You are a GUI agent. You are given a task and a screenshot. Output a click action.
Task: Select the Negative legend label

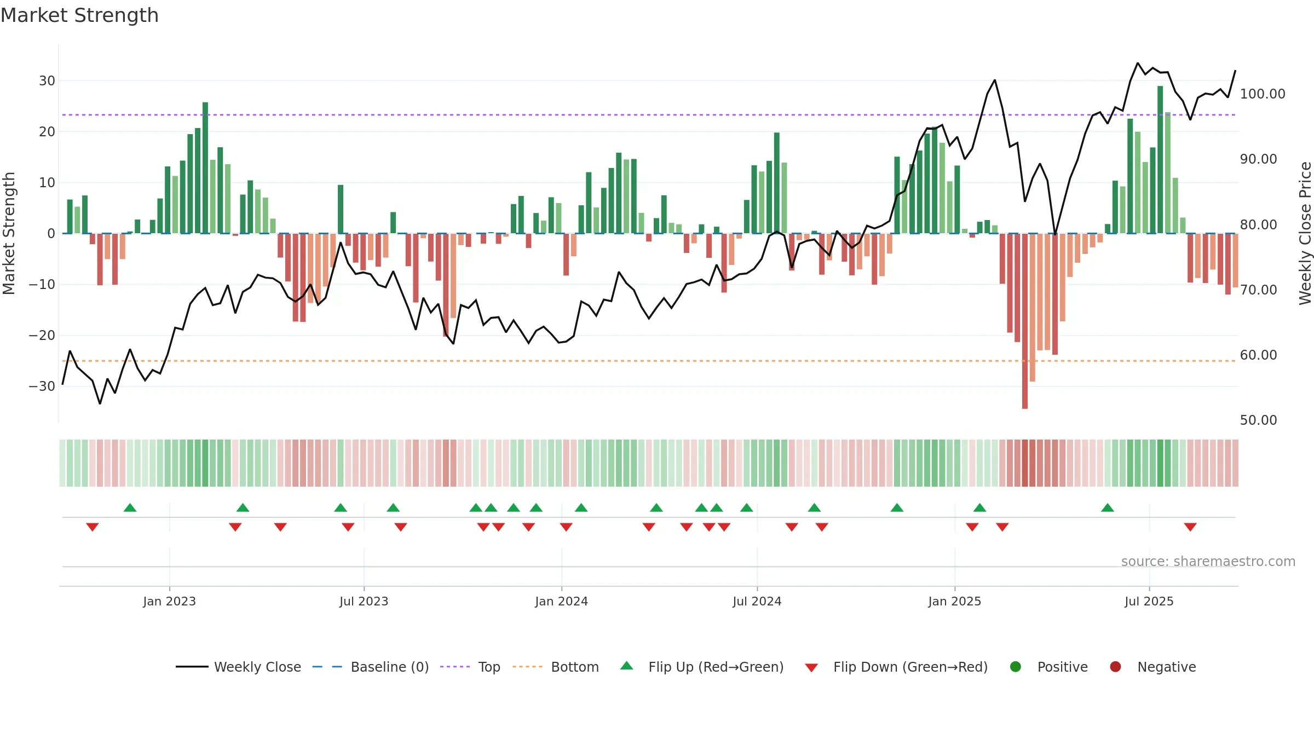[1167, 667]
